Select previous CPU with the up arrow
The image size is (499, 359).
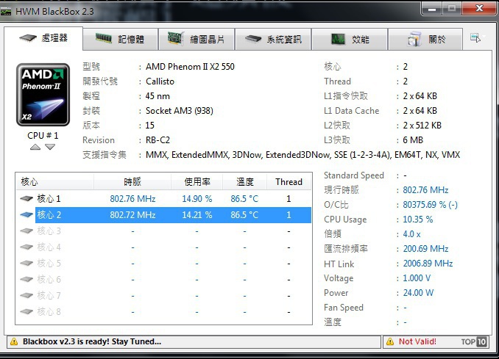35,147
